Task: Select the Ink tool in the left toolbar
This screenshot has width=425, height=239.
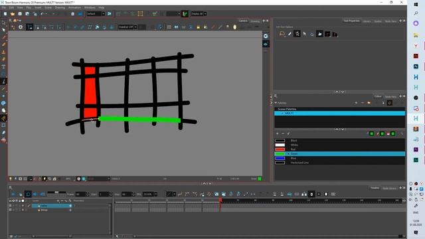Action: [x=3, y=81]
